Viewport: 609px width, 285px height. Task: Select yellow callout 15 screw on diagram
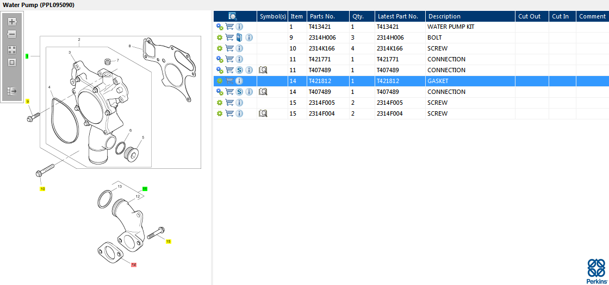pos(168,241)
